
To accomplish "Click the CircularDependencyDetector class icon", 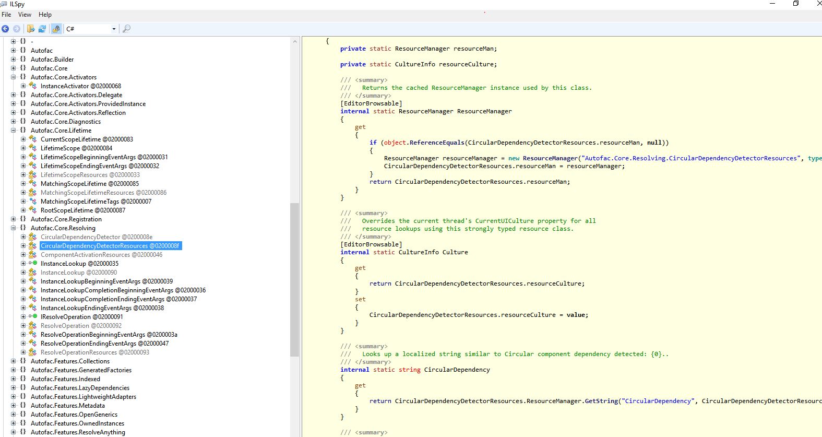I will 33,237.
